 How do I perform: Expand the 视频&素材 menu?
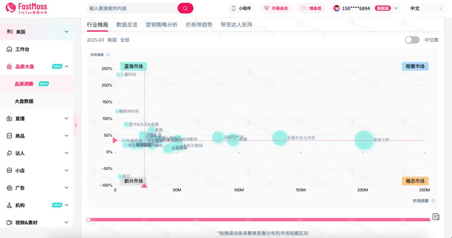click(x=67, y=223)
